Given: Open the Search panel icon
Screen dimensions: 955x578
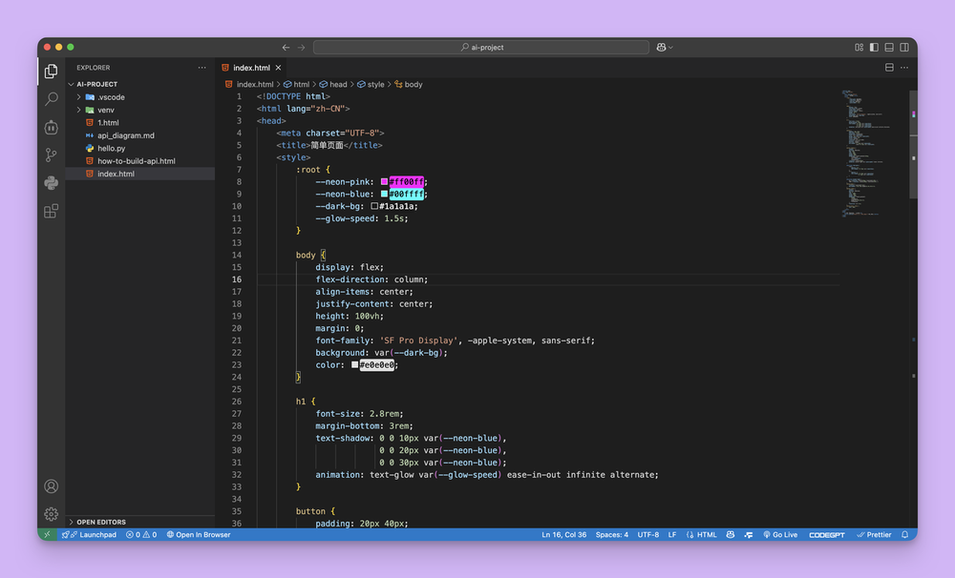Looking at the screenshot, I should 51,98.
